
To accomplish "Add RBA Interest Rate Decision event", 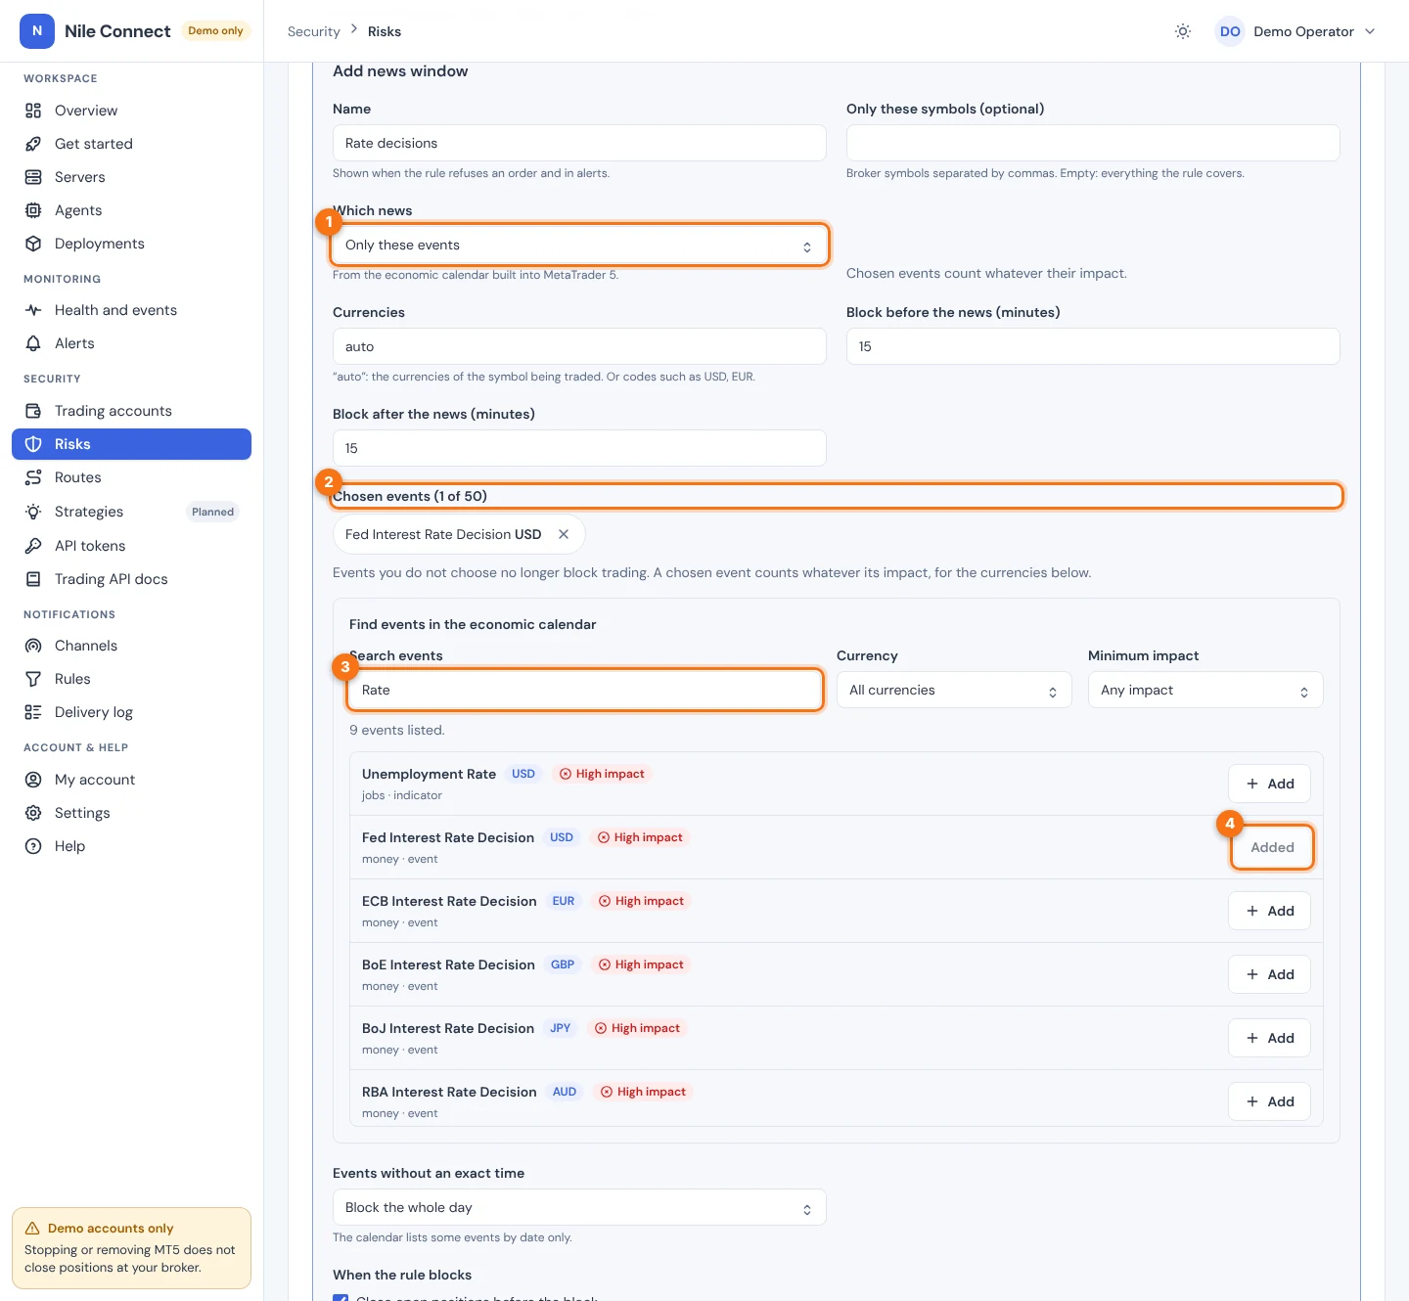I will point(1269,1101).
